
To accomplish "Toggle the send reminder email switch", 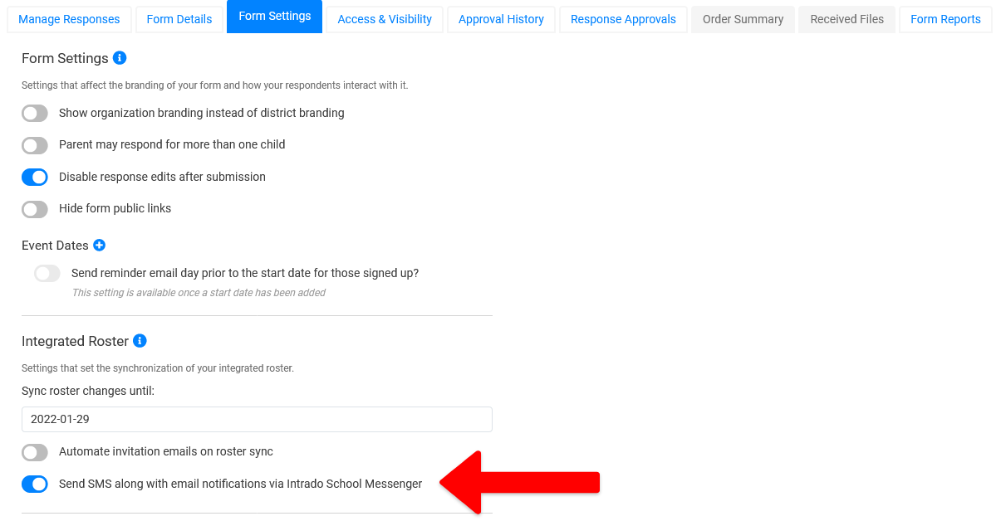I will point(47,274).
